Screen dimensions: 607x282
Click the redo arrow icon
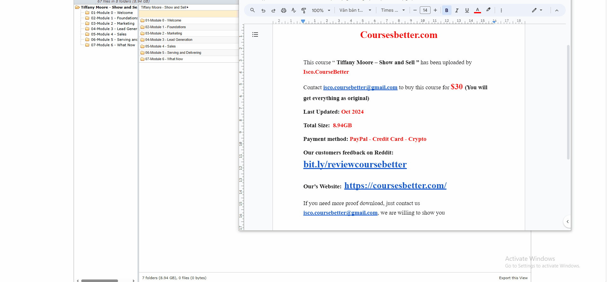(273, 10)
